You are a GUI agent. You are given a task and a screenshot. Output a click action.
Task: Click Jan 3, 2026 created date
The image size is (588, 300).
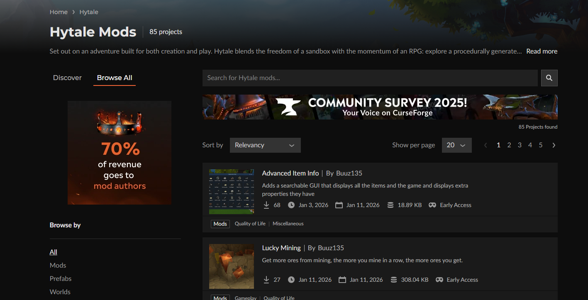313,205
